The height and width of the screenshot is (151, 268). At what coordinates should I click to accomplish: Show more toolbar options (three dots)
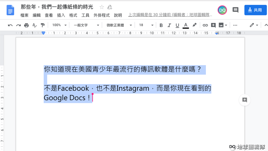(x=235, y=25)
